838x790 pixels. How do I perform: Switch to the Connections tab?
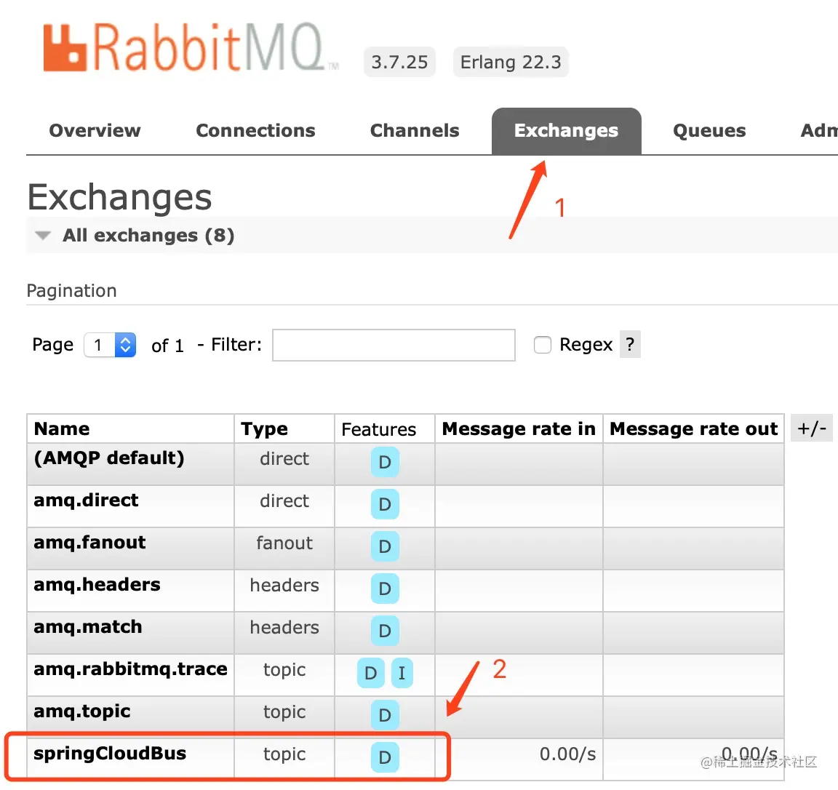pos(255,130)
